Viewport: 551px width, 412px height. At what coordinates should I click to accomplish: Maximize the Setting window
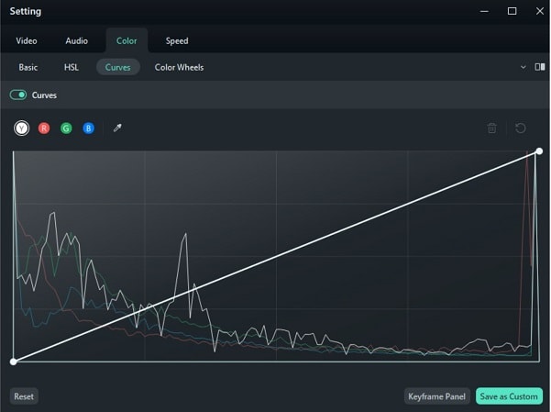(x=512, y=11)
